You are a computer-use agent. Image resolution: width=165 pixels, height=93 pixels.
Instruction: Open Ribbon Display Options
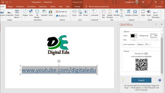coord(143,2)
